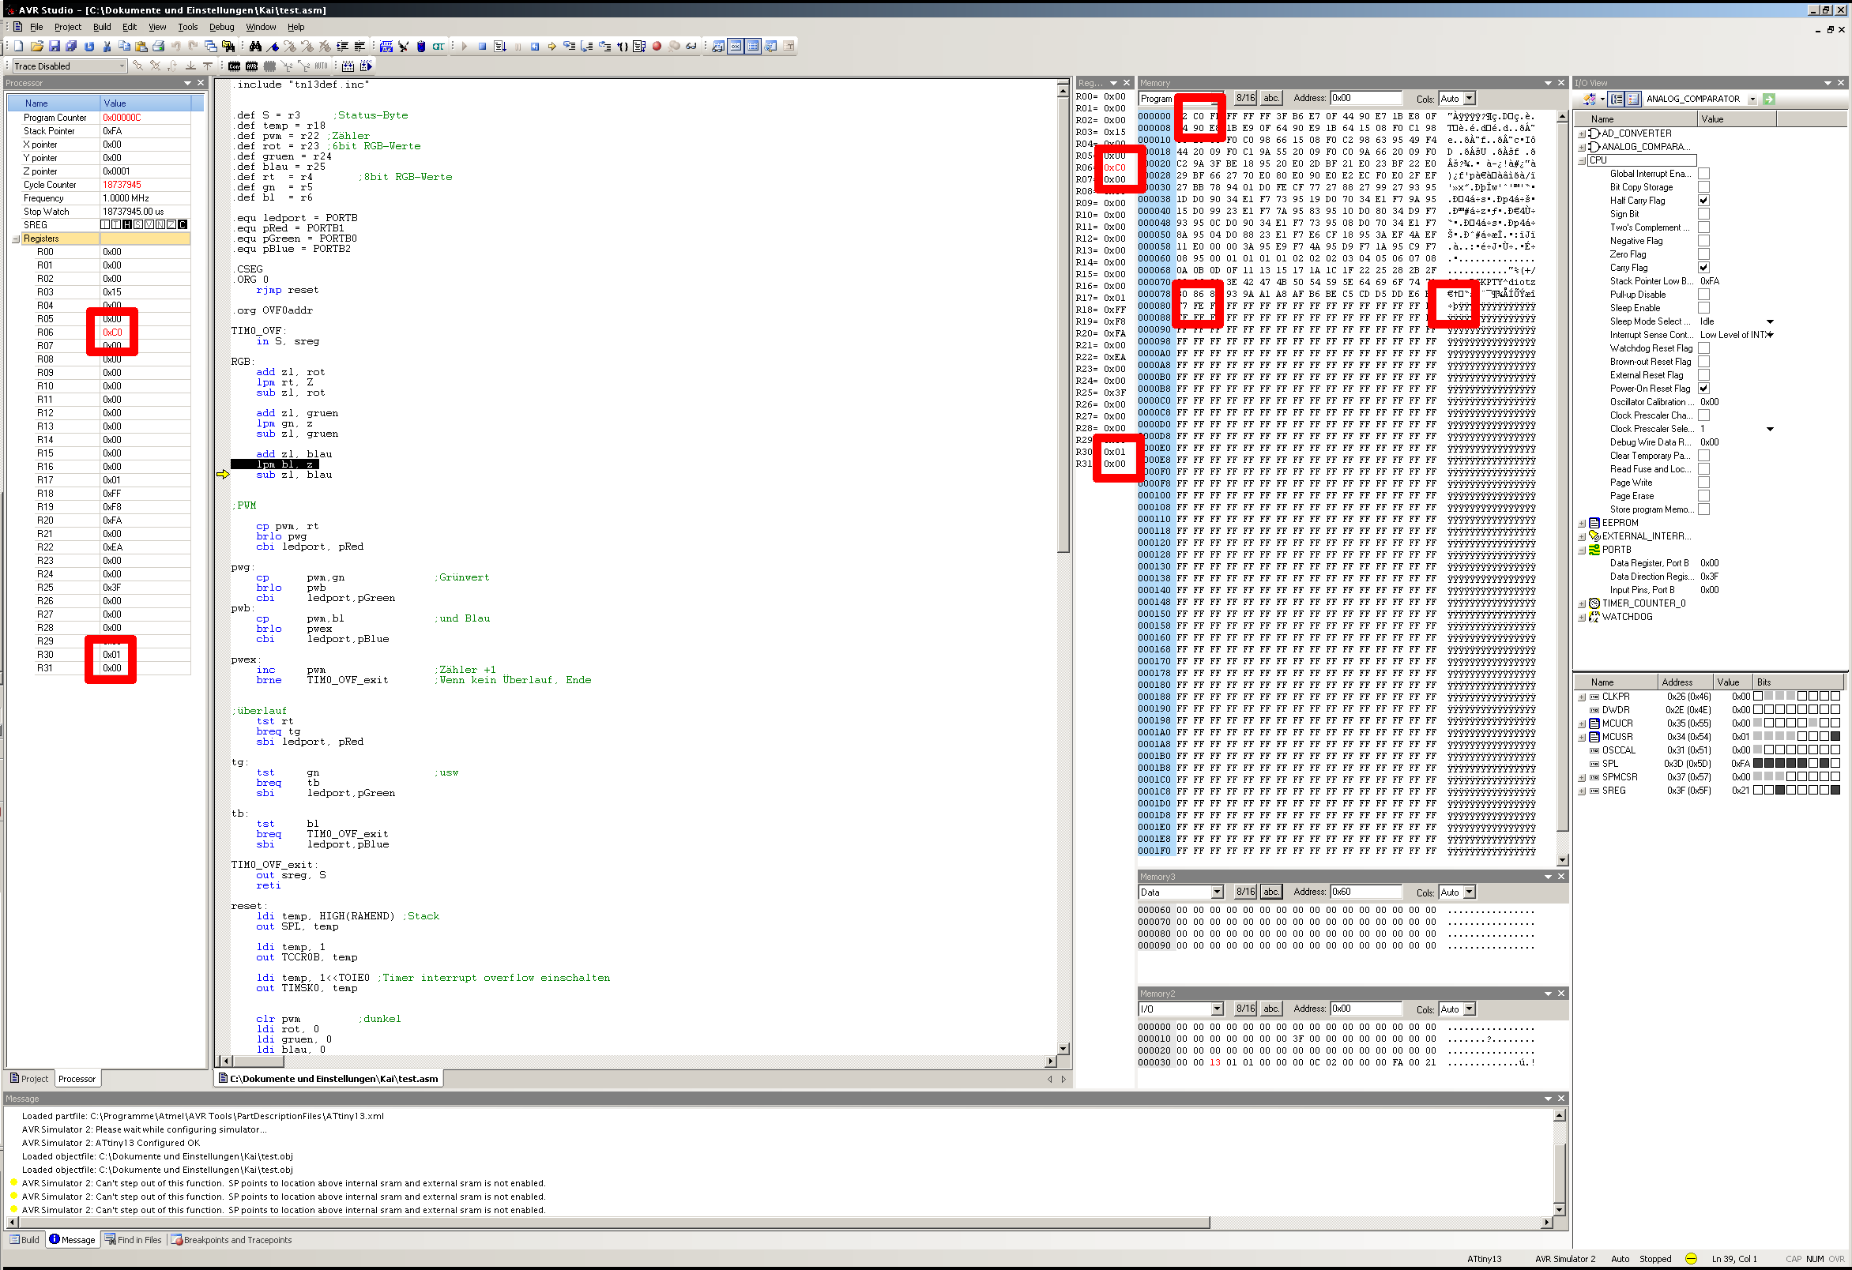
Task: Click the Cut scissors icon
Action: tap(107, 47)
